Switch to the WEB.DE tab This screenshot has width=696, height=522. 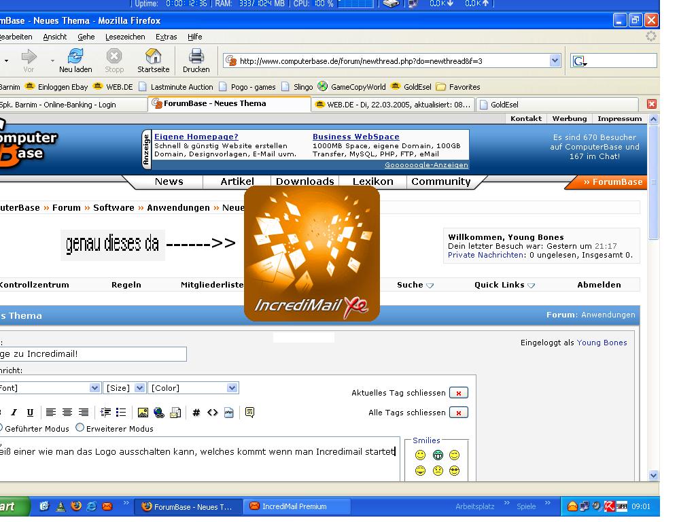pos(394,104)
